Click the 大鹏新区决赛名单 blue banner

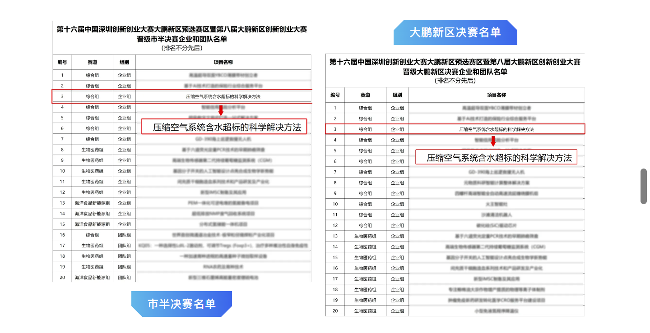click(455, 32)
